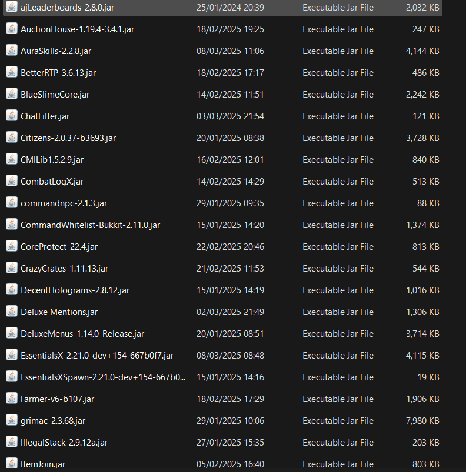Click the date 08/03/2025 11:06
The image size is (466, 472).
pos(231,51)
